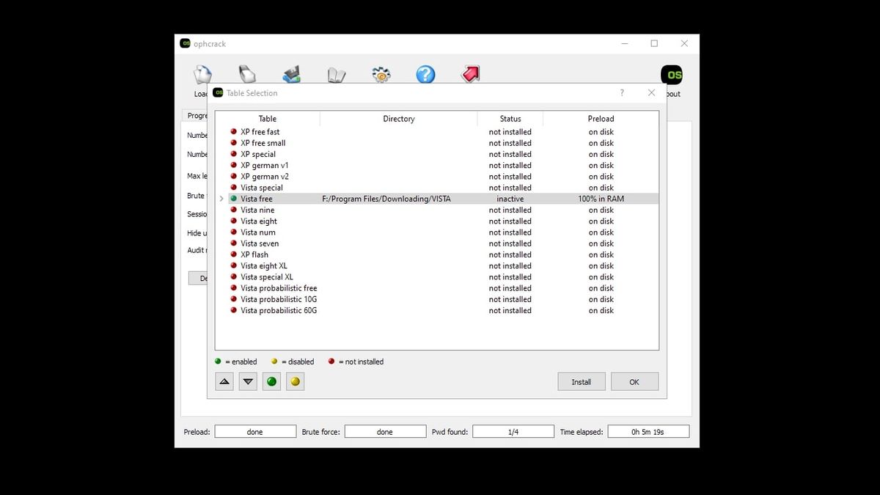Open the Tables manager icon
The height and width of the screenshot is (495, 880).
[x=337, y=73]
